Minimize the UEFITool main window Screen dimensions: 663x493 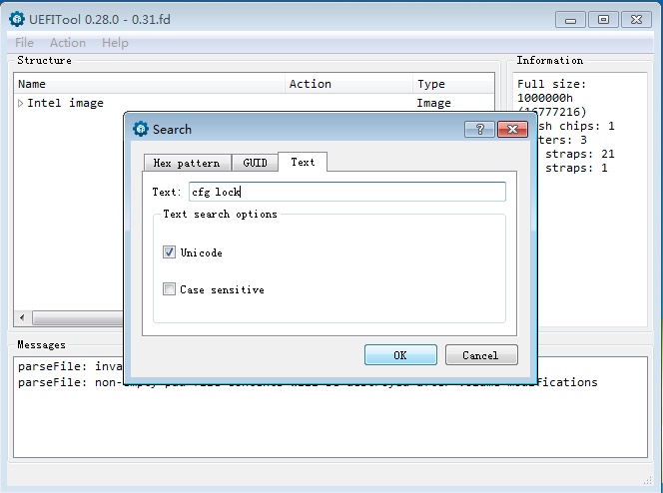pyautogui.click(x=570, y=20)
